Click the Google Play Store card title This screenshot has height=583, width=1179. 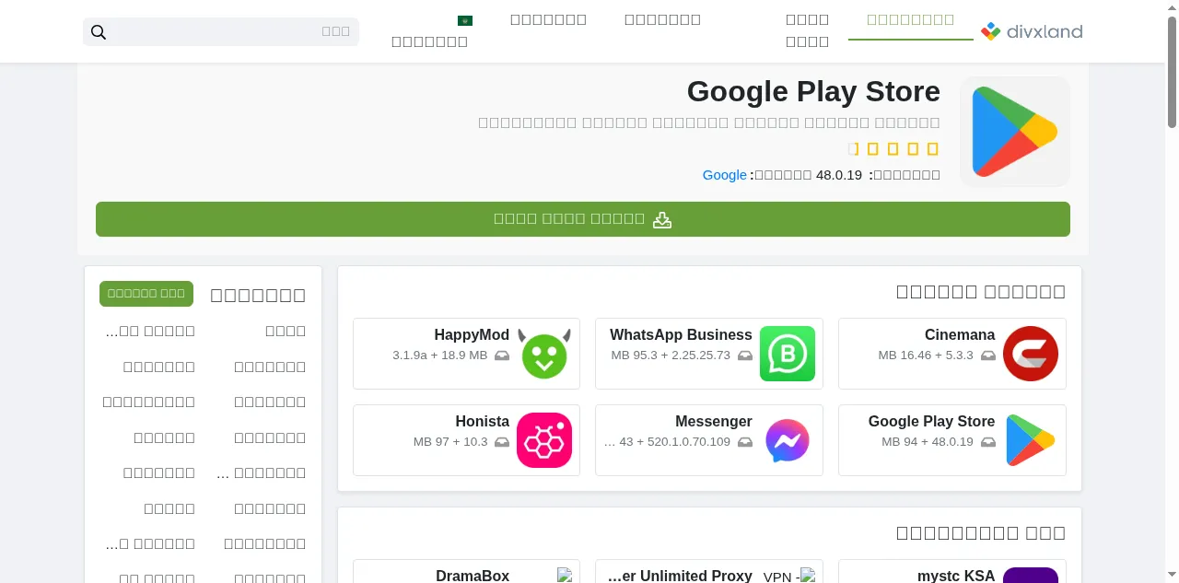click(x=931, y=422)
